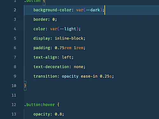Screen dimensions: 159x119
Task: Click line number 5 in the gutter
Action: [x=15, y=38]
